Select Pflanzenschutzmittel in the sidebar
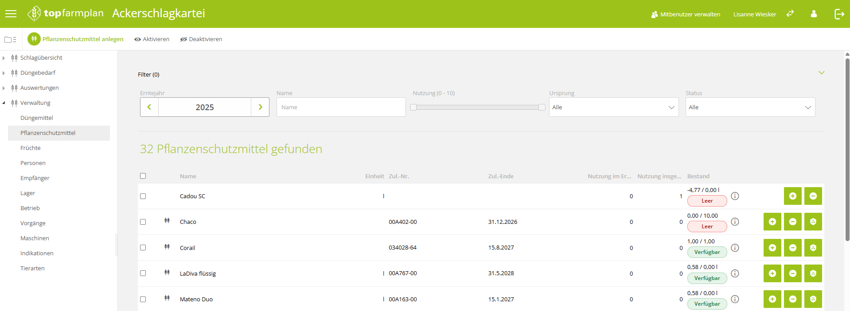Screen dimensions: 850x311 pos(48,133)
